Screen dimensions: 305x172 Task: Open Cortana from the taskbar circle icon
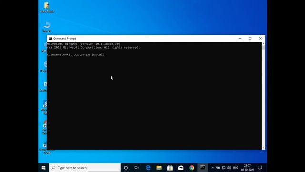(x=126, y=168)
